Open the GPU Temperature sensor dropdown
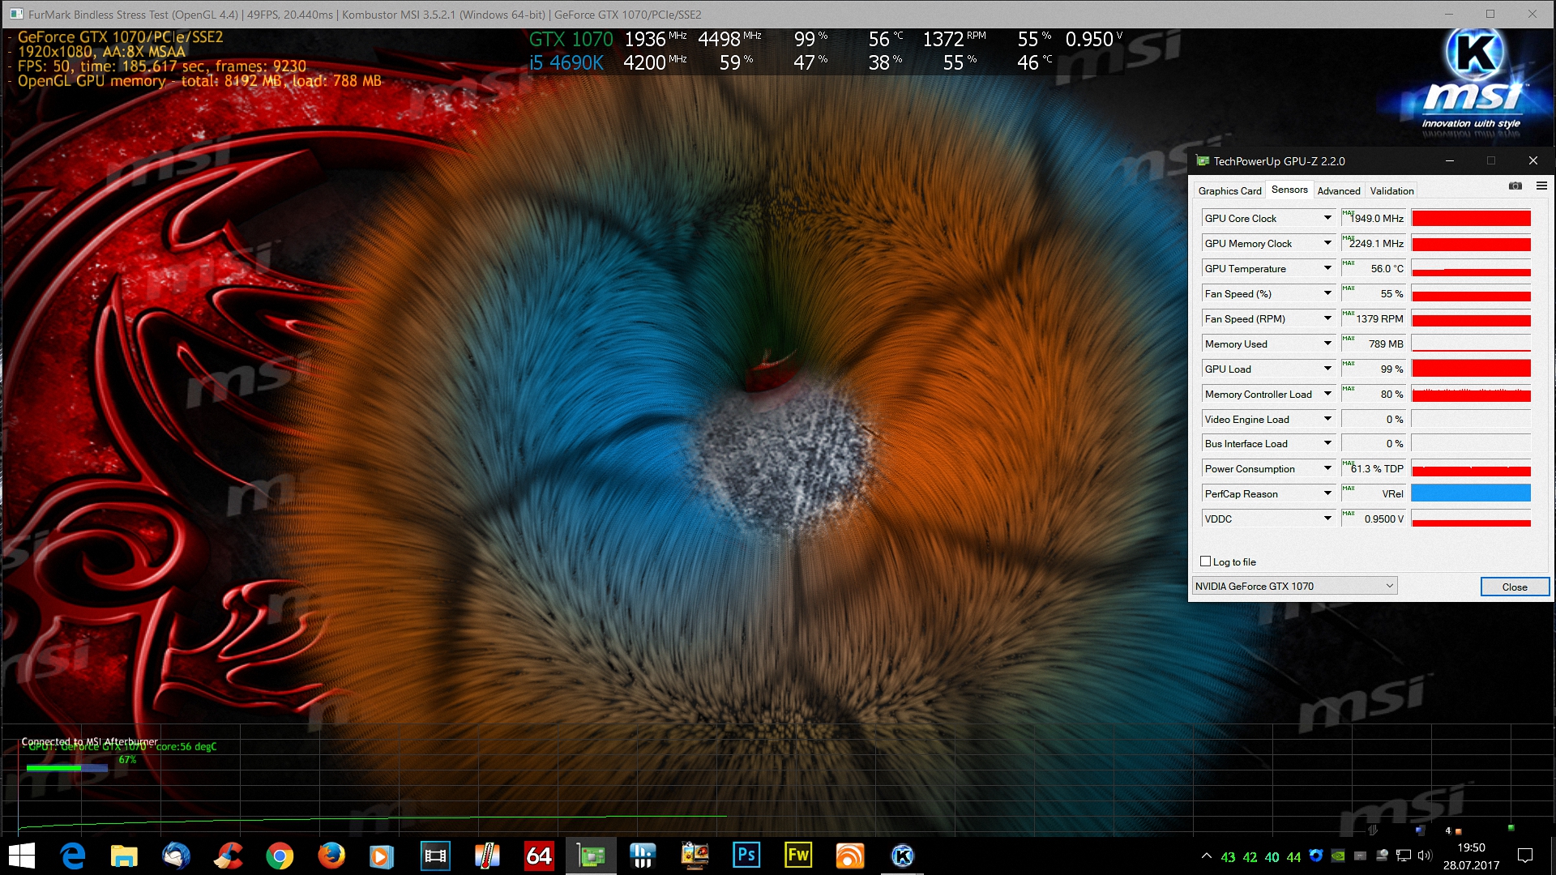The width and height of the screenshot is (1556, 875). (1327, 268)
